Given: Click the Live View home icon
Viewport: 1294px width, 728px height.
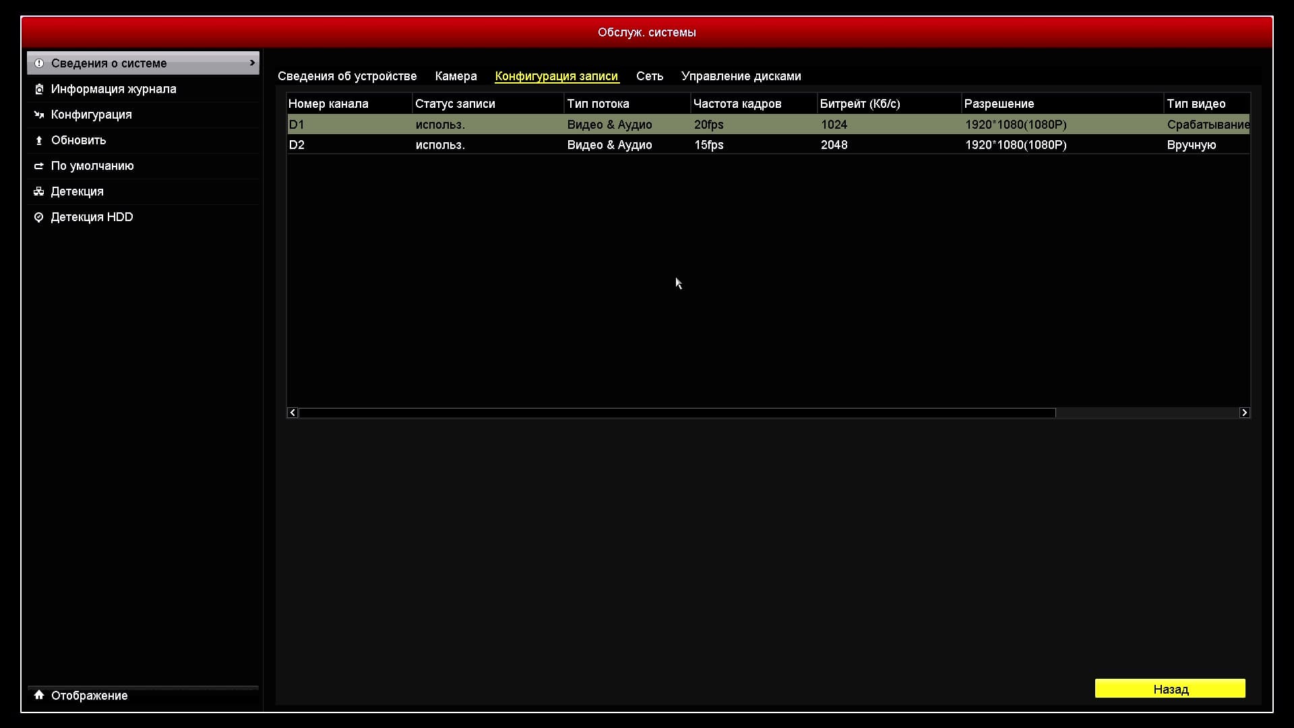Looking at the screenshot, I should (x=39, y=695).
